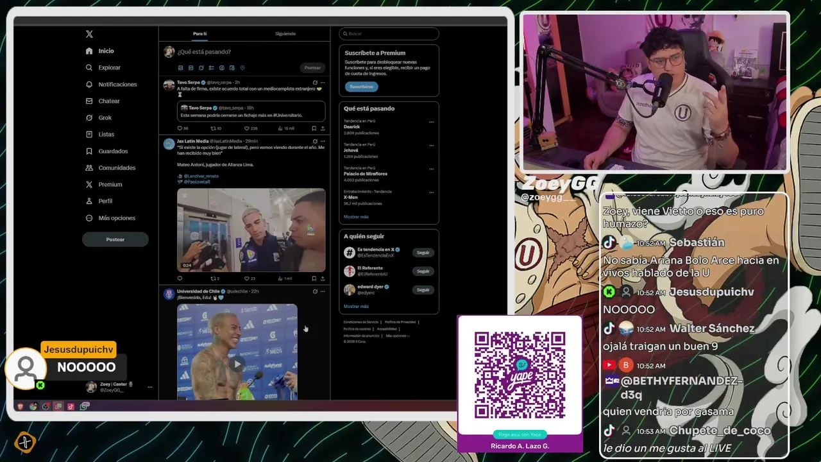This screenshot has height=462, width=821.
Task: Click Grok icon on Universidad de Chile post
Action: click(315, 291)
